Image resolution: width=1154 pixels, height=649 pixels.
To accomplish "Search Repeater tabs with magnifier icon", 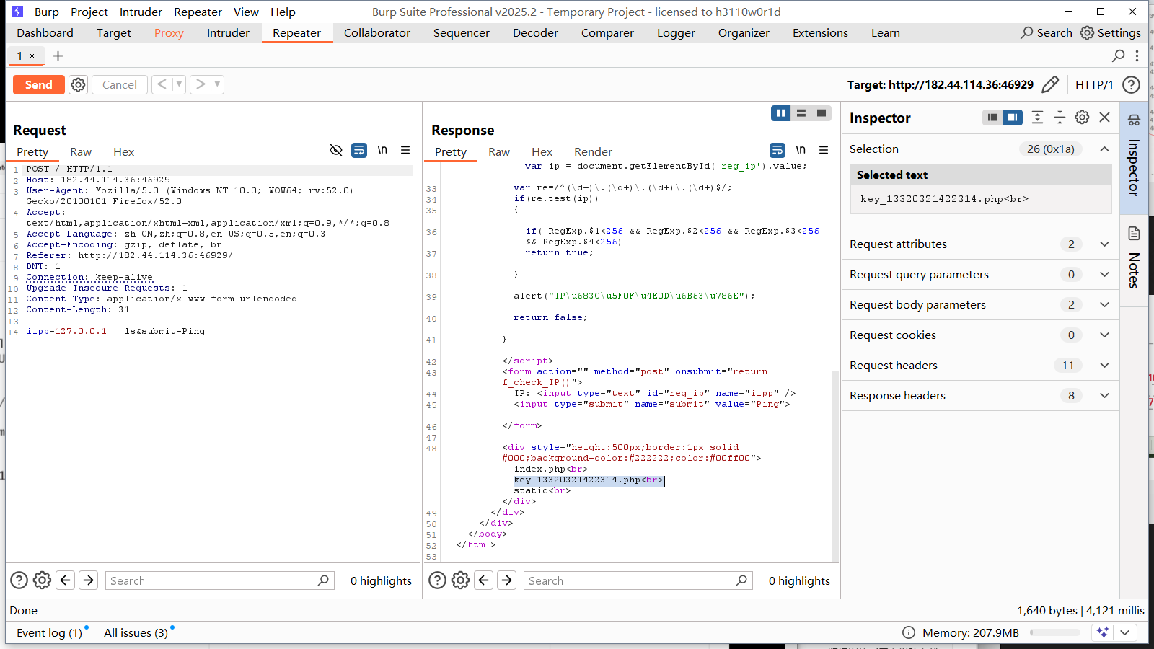I will [1118, 56].
